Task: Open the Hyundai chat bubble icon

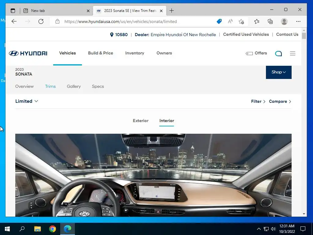Action: pos(278,53)
